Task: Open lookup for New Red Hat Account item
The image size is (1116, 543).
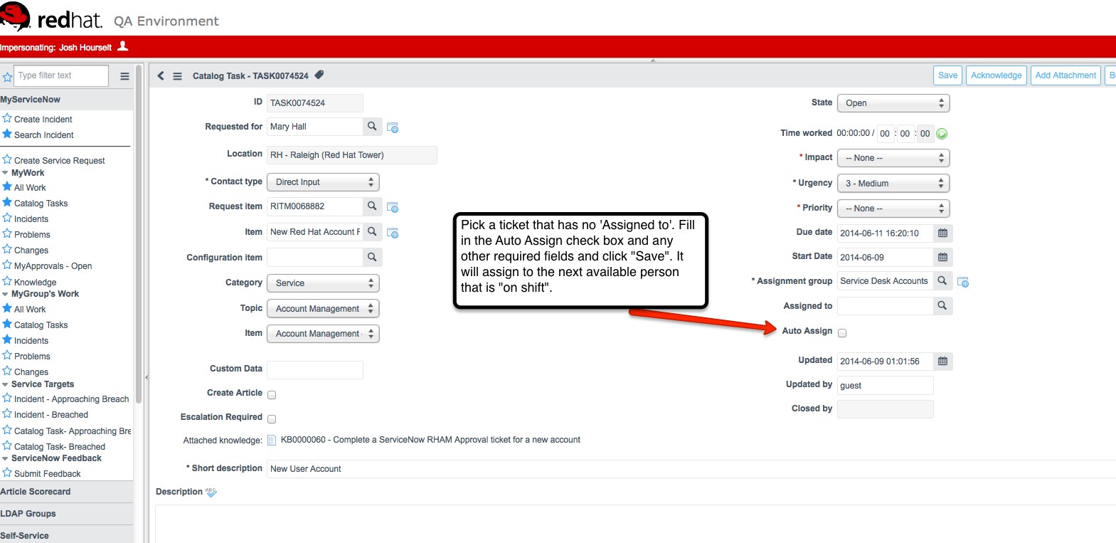Action: point(372,231)
